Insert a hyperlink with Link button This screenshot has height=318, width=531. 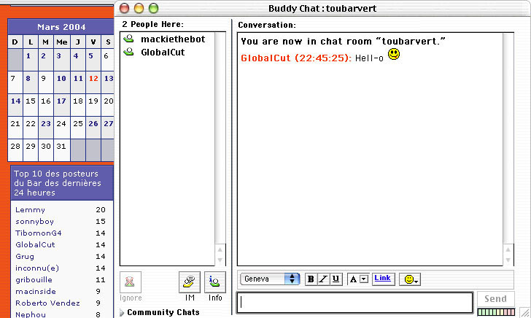[383, 279]
